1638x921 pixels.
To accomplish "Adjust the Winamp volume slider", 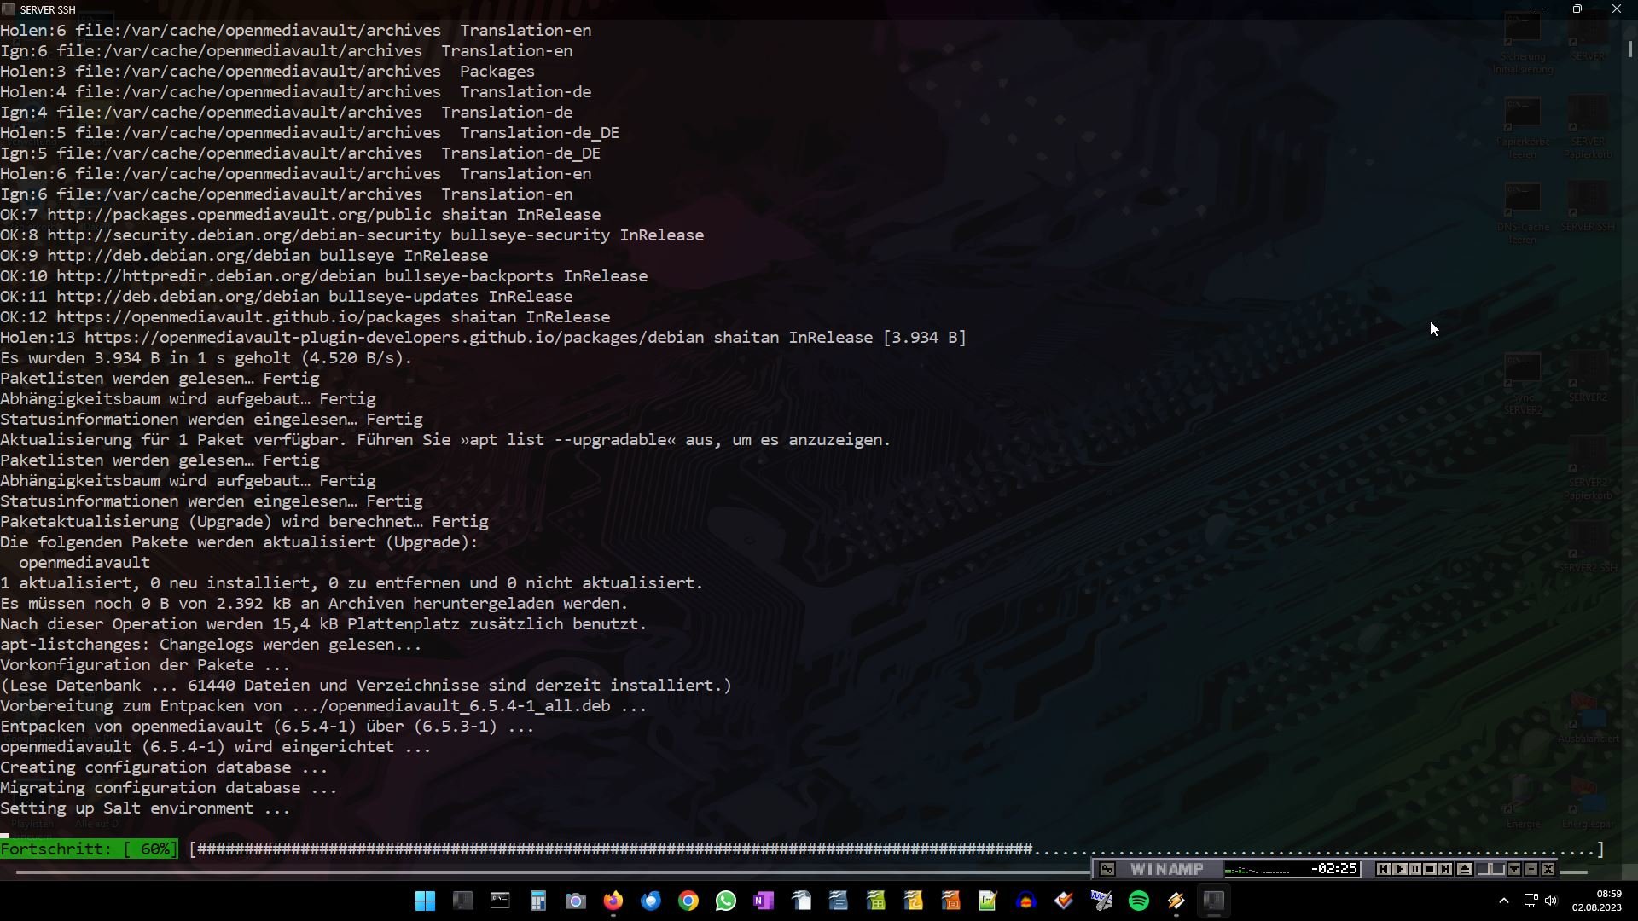I will pyautogui.click(x=1490, y=869).
